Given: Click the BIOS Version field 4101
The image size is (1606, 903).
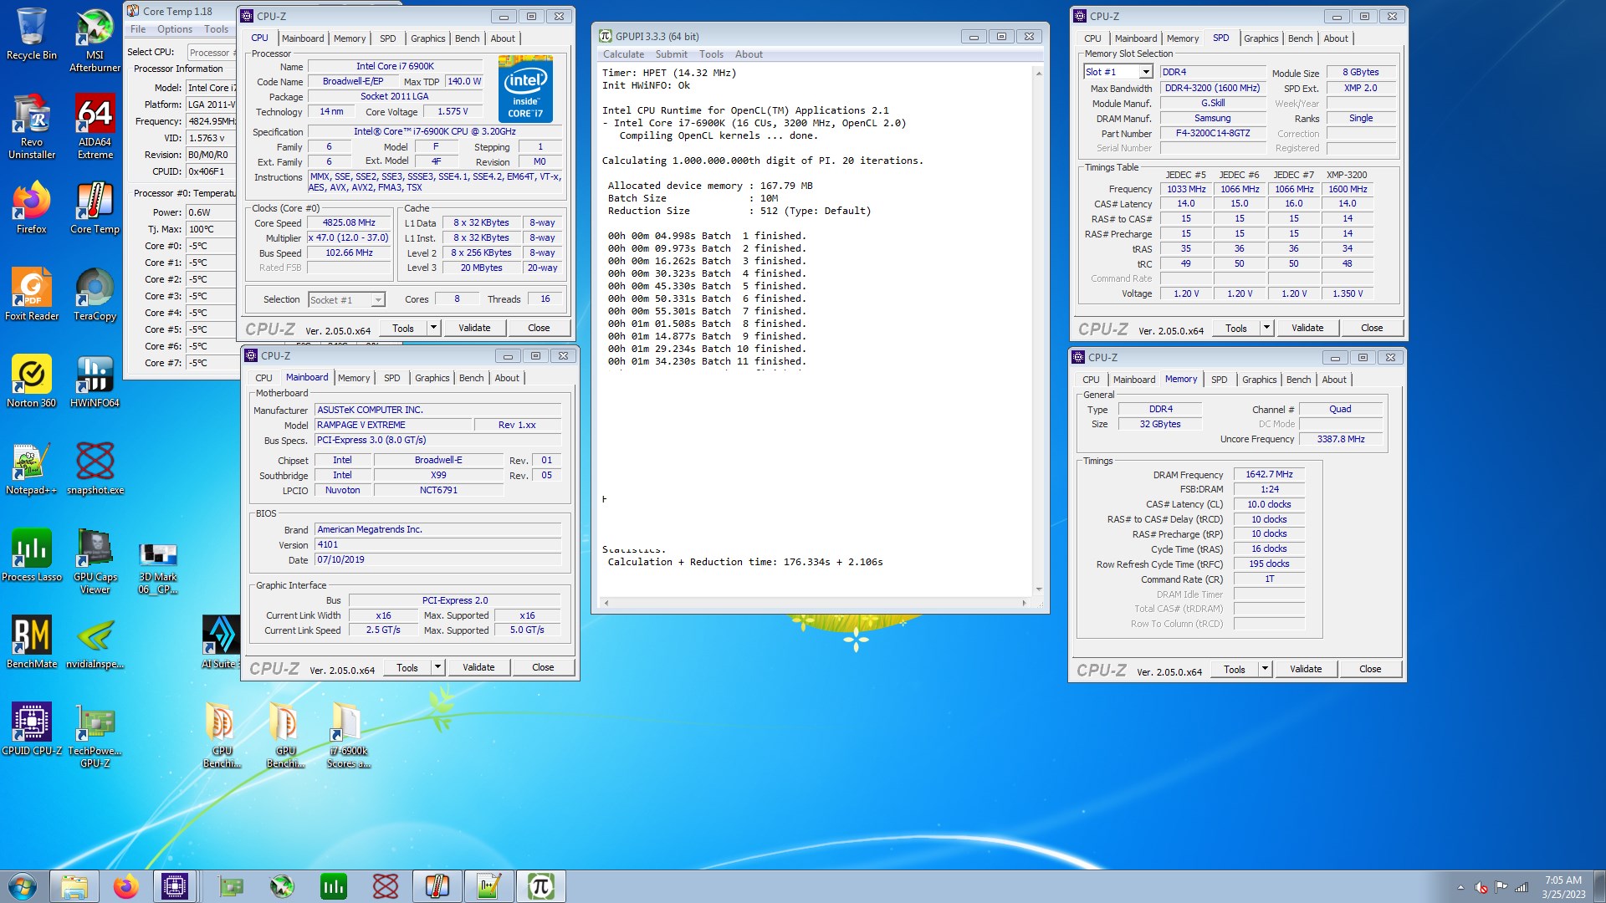Looking at the screenshot, I should (438, 544).
